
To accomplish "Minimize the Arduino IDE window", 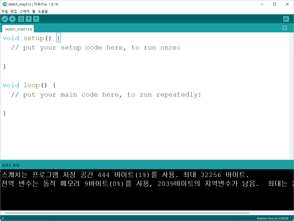I will click(x=262, y=4).
